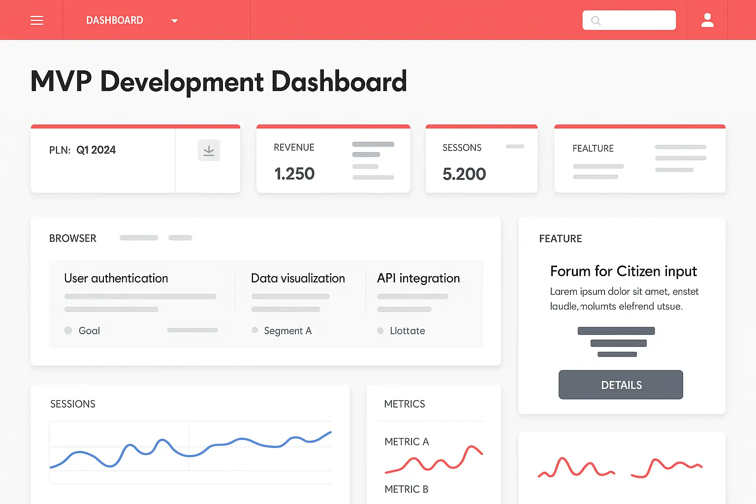
Task: Click the BROWSER panel heading
Action: 73,238
